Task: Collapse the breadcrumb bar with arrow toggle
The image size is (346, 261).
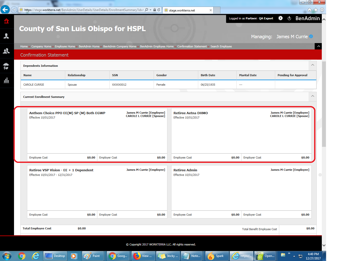Action: (318, 46)
